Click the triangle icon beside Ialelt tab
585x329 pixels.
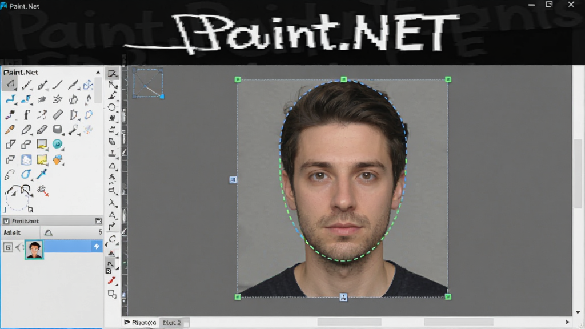pos(48,232)
